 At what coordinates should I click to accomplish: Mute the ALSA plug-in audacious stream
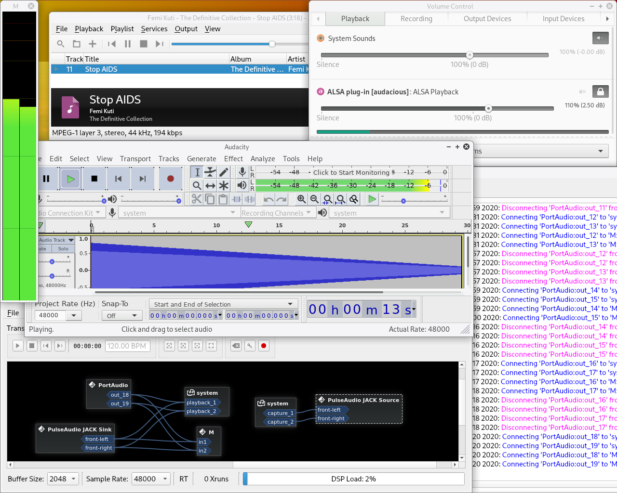[582, 91]
